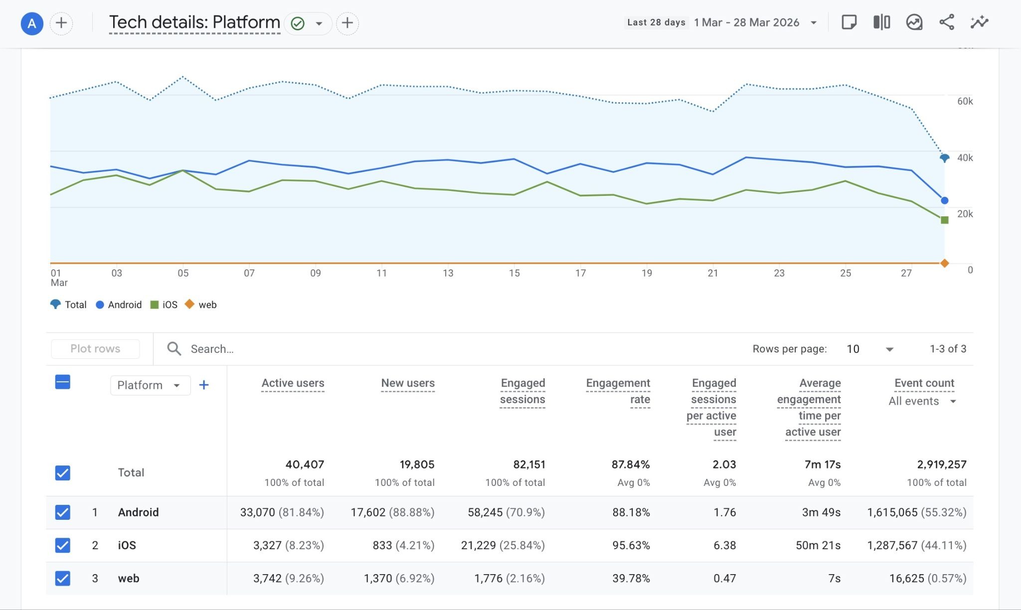Open insights with the circled trend icon
This screenshot has width=1021, height=610.
914,22
